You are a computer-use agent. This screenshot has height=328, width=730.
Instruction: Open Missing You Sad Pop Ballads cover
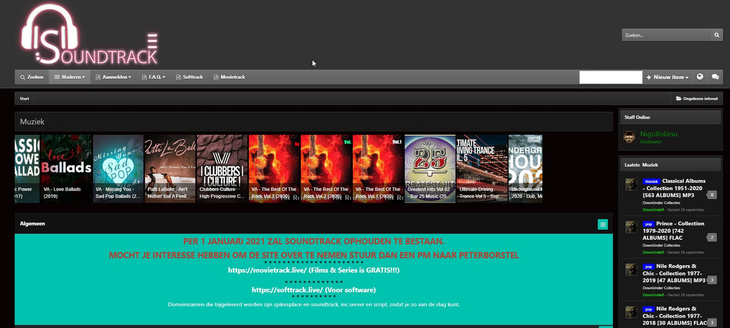click(118, 169)
